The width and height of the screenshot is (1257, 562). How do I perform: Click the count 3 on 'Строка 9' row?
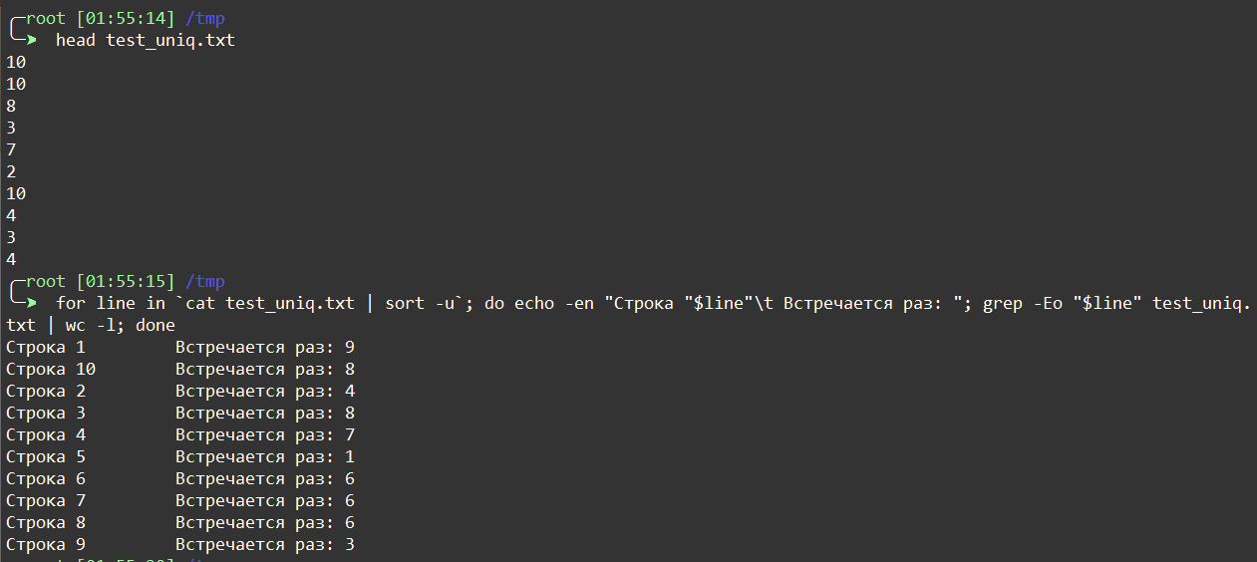(350, 544)
